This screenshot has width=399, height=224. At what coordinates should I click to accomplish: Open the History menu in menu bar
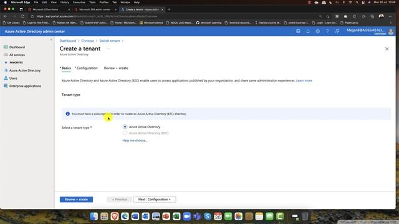click(x=65, y=2)
